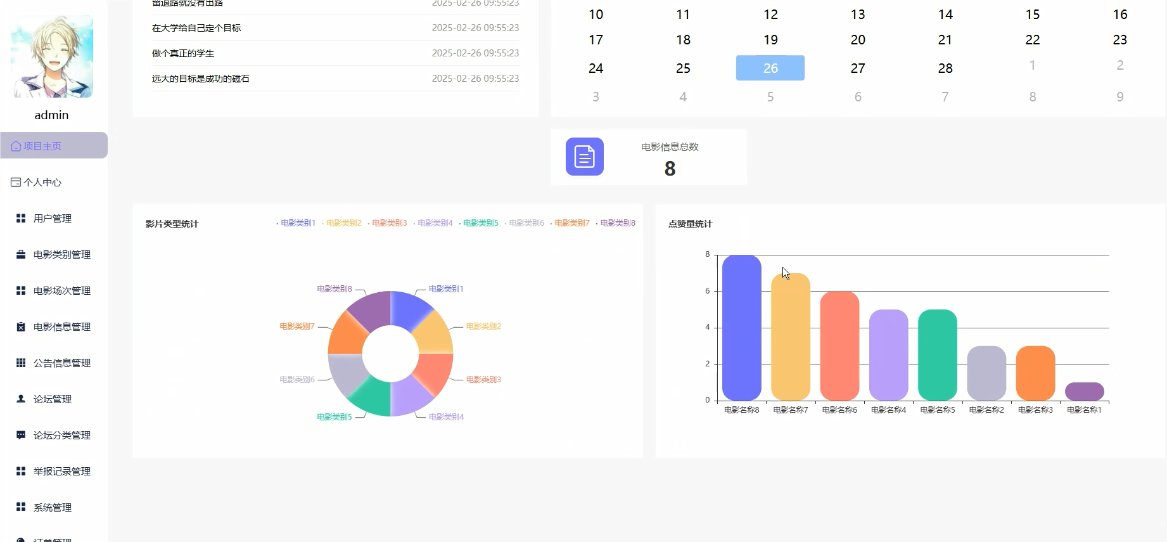This screenshot has height=542, width=1167.
Task: Click the admin username label
Action: click(51, 115)
